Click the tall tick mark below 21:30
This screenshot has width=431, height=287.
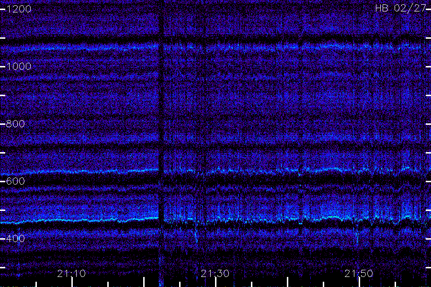click(x=215, y=282)
